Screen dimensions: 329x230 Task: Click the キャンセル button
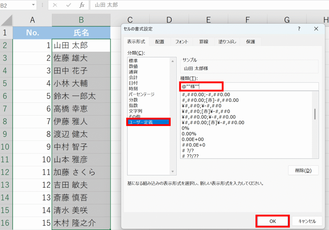307,221
